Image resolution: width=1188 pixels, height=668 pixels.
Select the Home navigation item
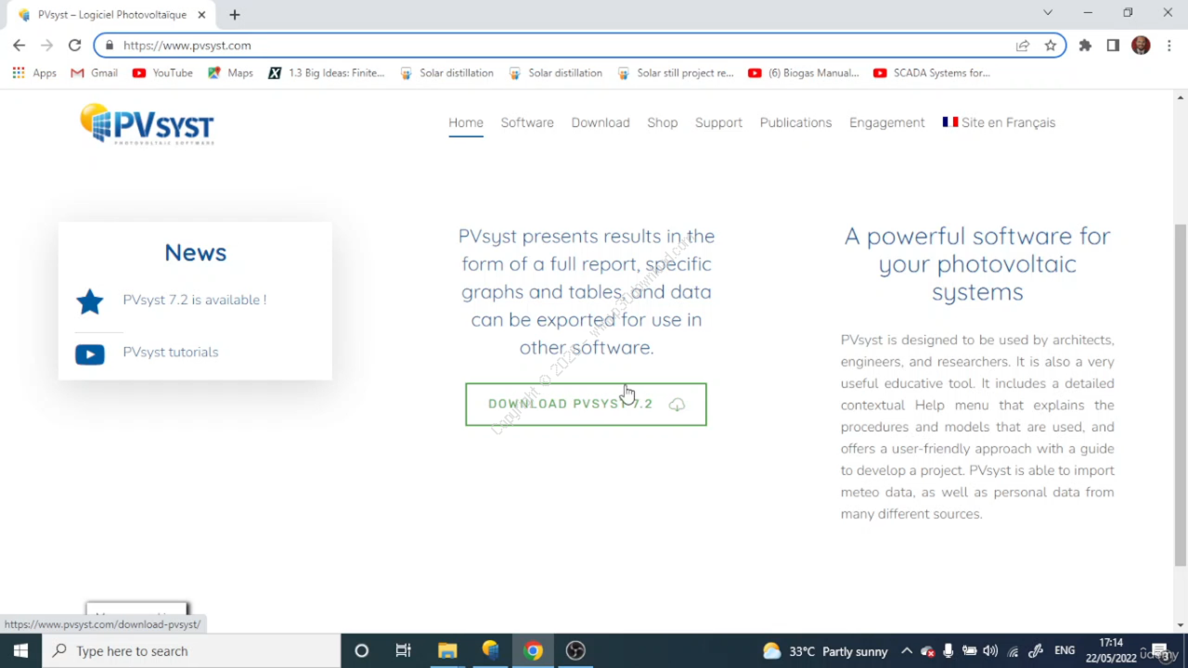tap(466, 122)
